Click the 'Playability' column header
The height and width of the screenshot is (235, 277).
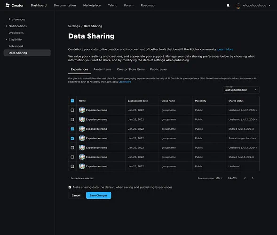[200, 101]
